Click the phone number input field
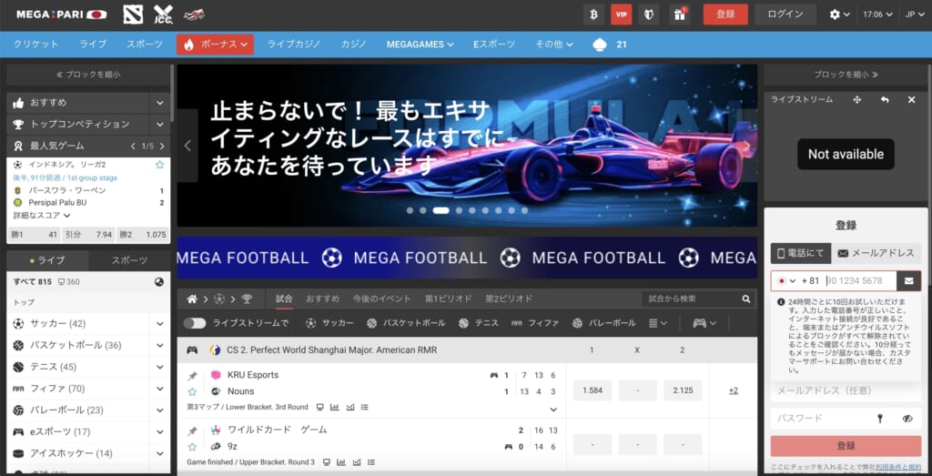The height and width of the screenshot is (476, 932). [x=859, y=281]
